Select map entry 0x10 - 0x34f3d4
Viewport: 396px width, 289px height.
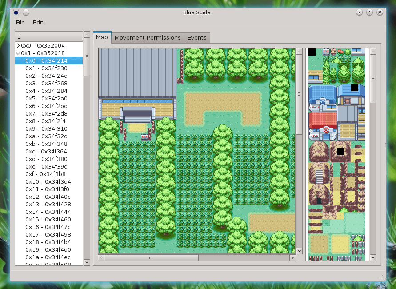(48, 181)
